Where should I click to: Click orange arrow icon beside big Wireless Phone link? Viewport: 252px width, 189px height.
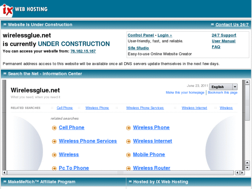tap(128, 128)
